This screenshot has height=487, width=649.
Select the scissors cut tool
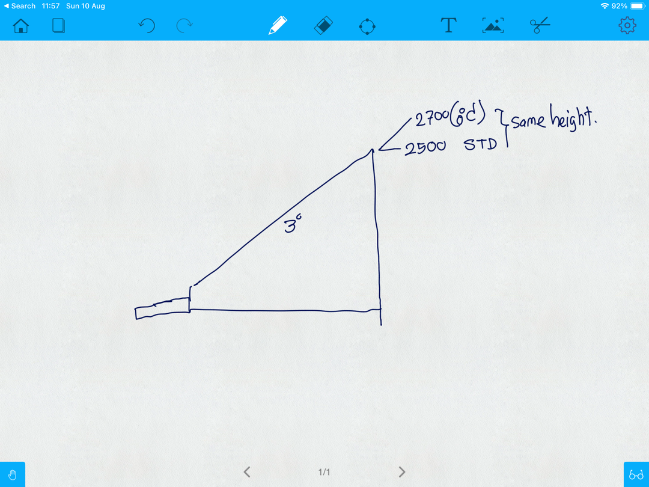coord(539,25)
